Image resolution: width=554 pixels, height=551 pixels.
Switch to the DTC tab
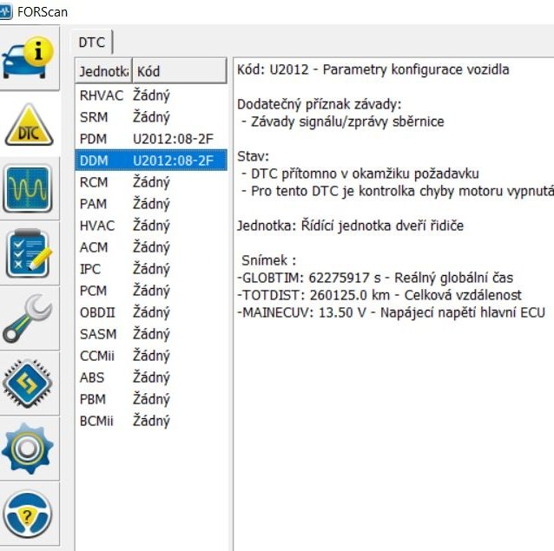pyautogui.click(x=92, y=43)
